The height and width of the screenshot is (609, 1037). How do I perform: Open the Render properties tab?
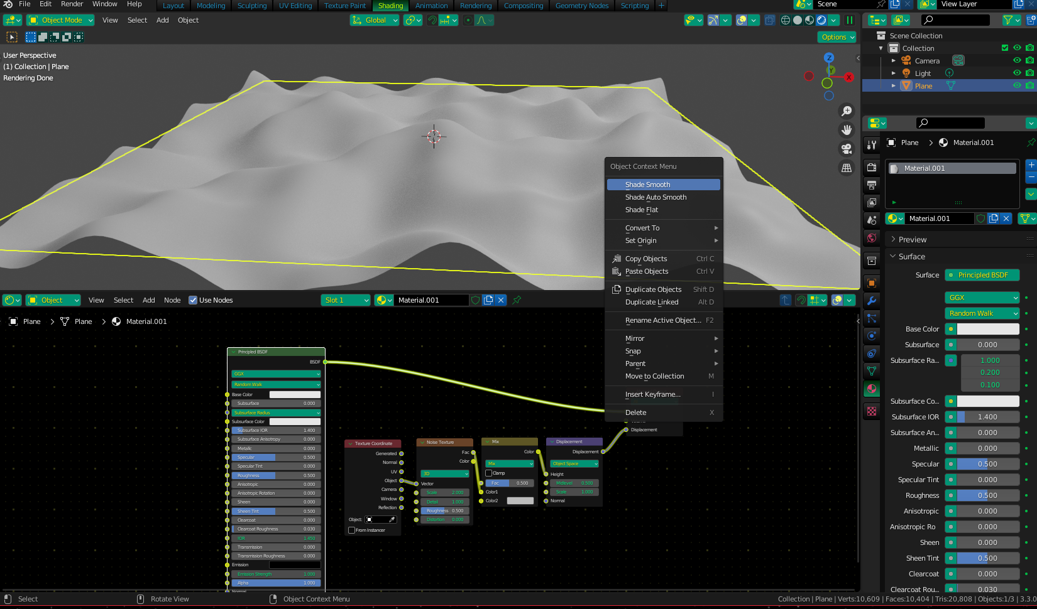872,167
